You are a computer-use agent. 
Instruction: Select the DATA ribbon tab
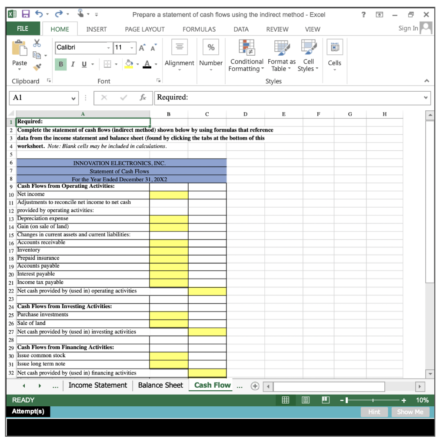pyautogui.click(x=241, y=29)
